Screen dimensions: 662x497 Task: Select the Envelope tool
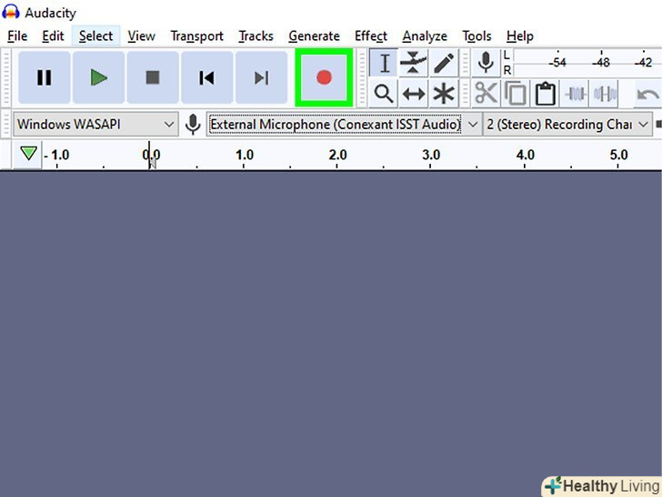(414, 64)
